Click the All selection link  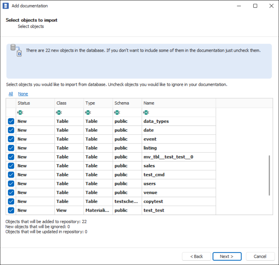coord(11,94)
